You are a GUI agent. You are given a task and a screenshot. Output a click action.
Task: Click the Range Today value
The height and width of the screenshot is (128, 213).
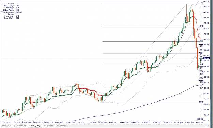point(17,6)
